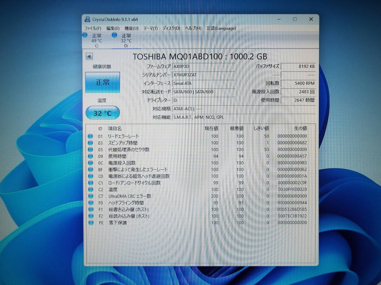Select the C: drive tab at 49 °C
Screen dimensions: 381x285
[97, 41]
